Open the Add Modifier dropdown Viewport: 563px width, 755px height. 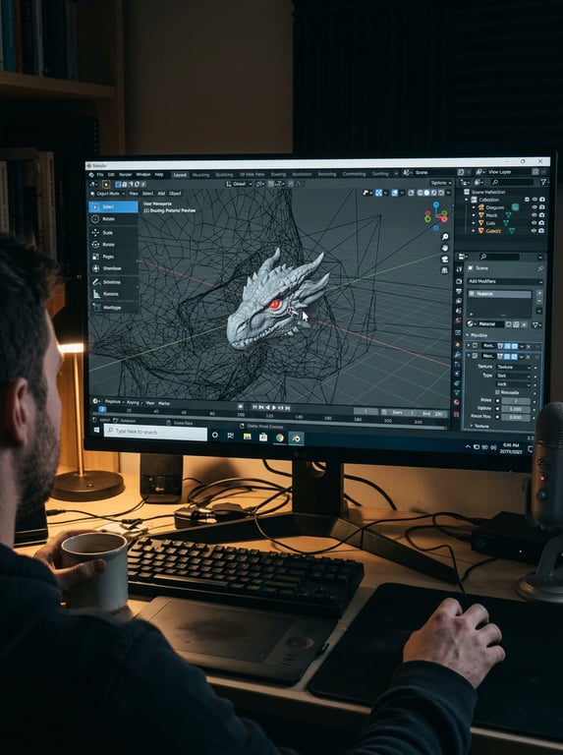(x=505, y=281)
